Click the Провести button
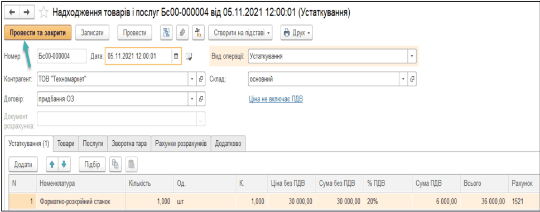The image size is (540, 212). point(134,33)
